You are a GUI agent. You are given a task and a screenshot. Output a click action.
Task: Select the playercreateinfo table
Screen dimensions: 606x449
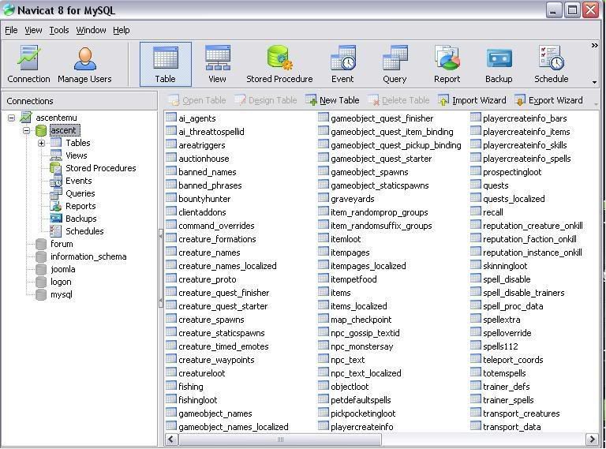[361, 427]
